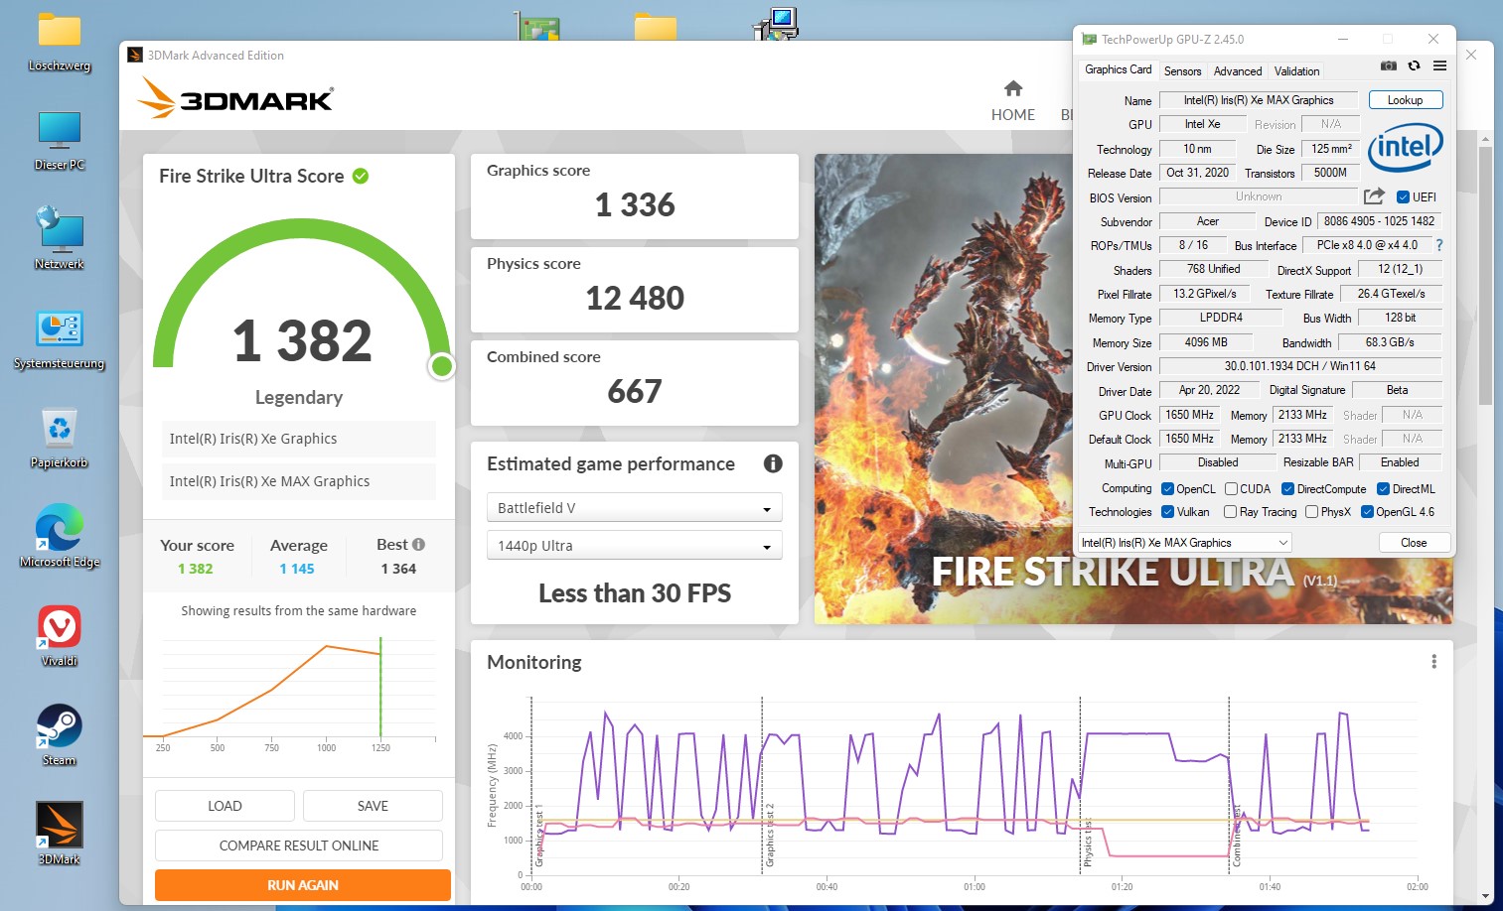Open the Papierkorb recycle bin

pyautogui.click(x=60, y=439)
